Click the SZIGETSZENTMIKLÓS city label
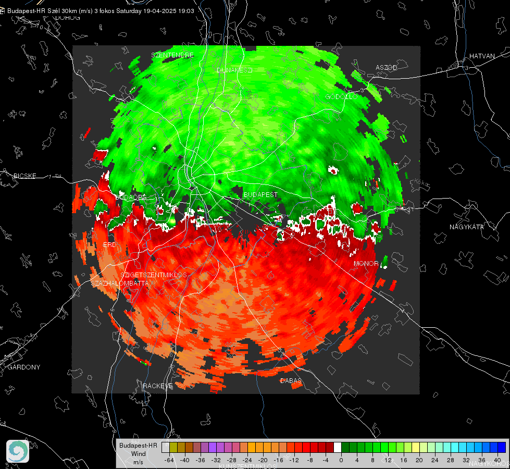The height and width of the screenshot is (469, 510). (154, 275)
